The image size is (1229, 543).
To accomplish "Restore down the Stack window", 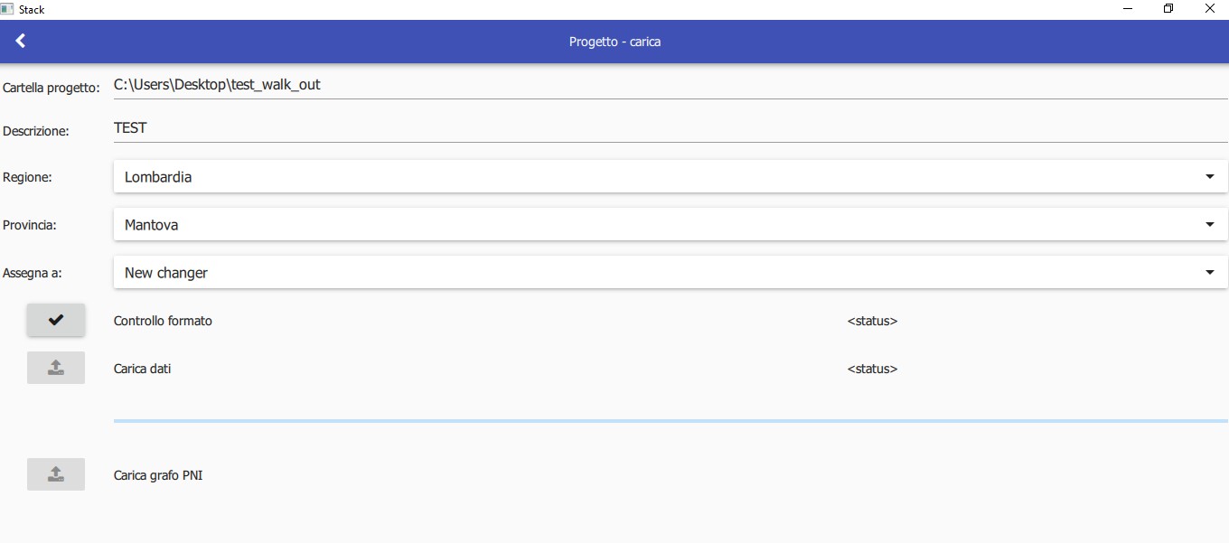I will 1168,9.
